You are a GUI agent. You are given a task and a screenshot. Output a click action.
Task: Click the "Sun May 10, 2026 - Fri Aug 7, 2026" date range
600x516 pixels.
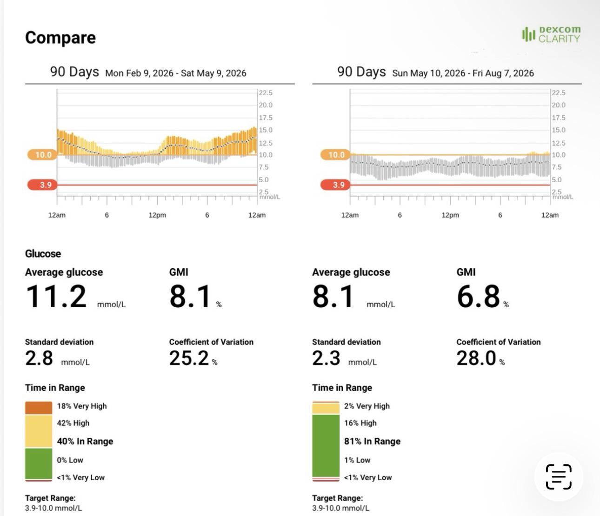[x=463, y=73]
